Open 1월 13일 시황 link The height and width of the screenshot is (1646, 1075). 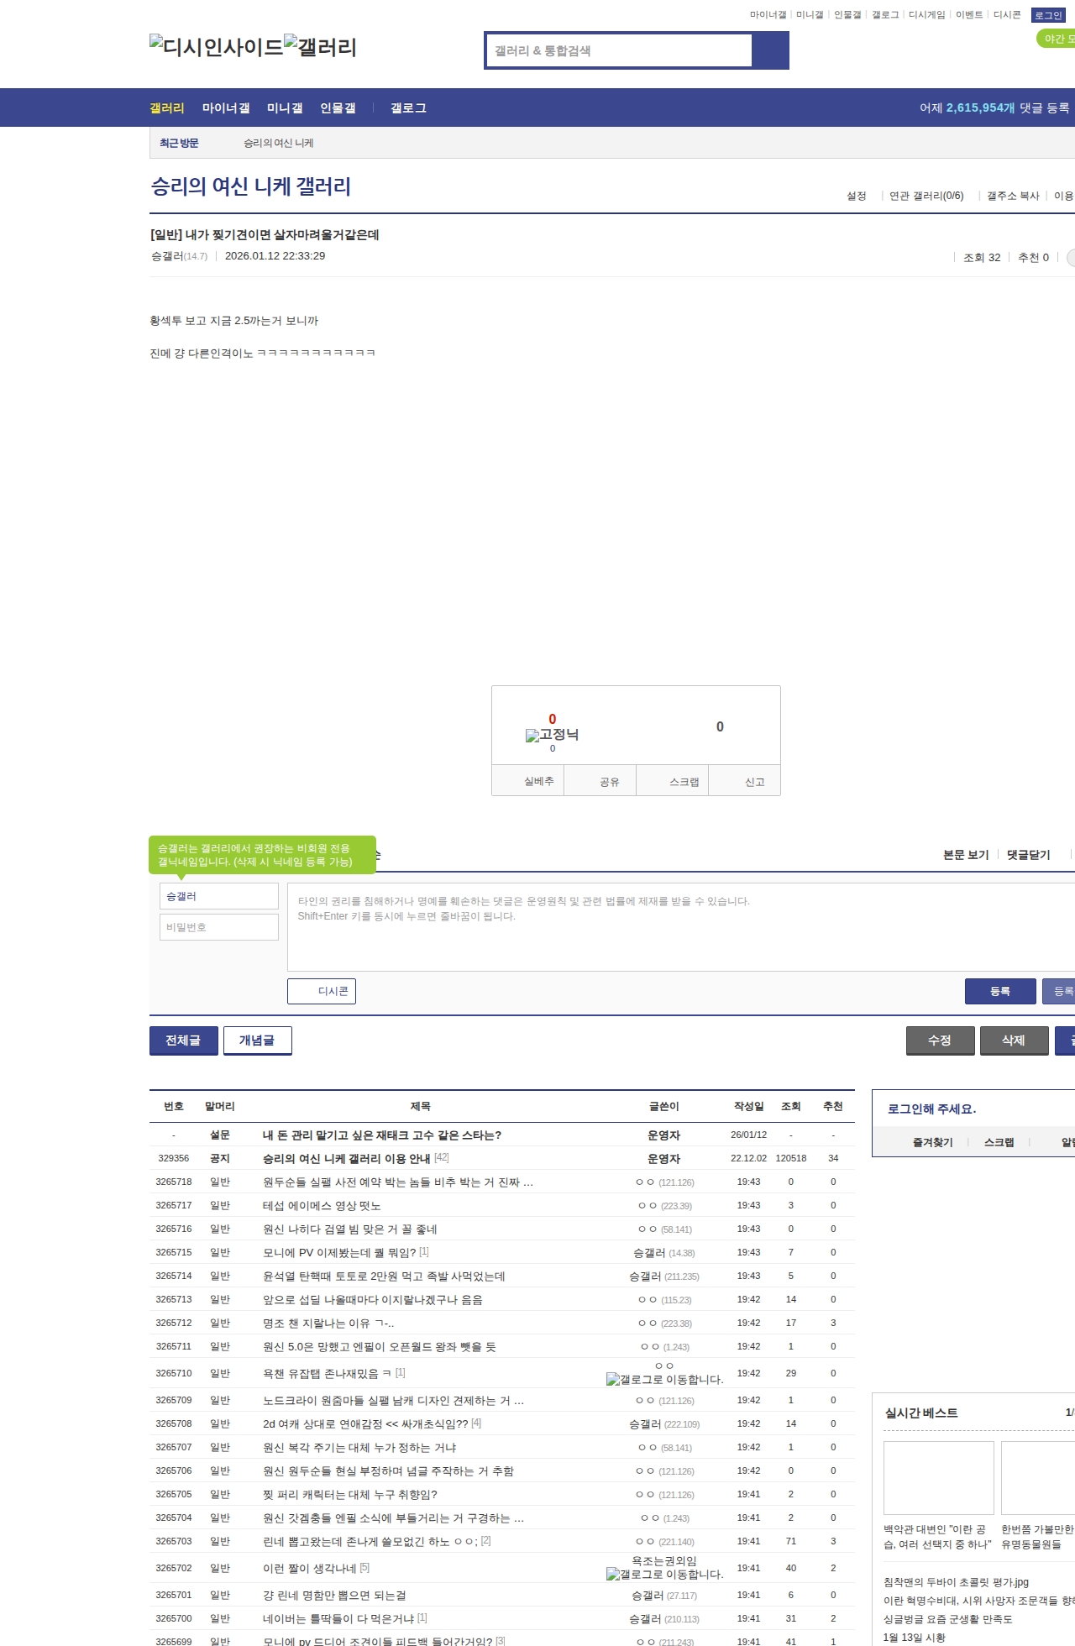(915, 1638)
